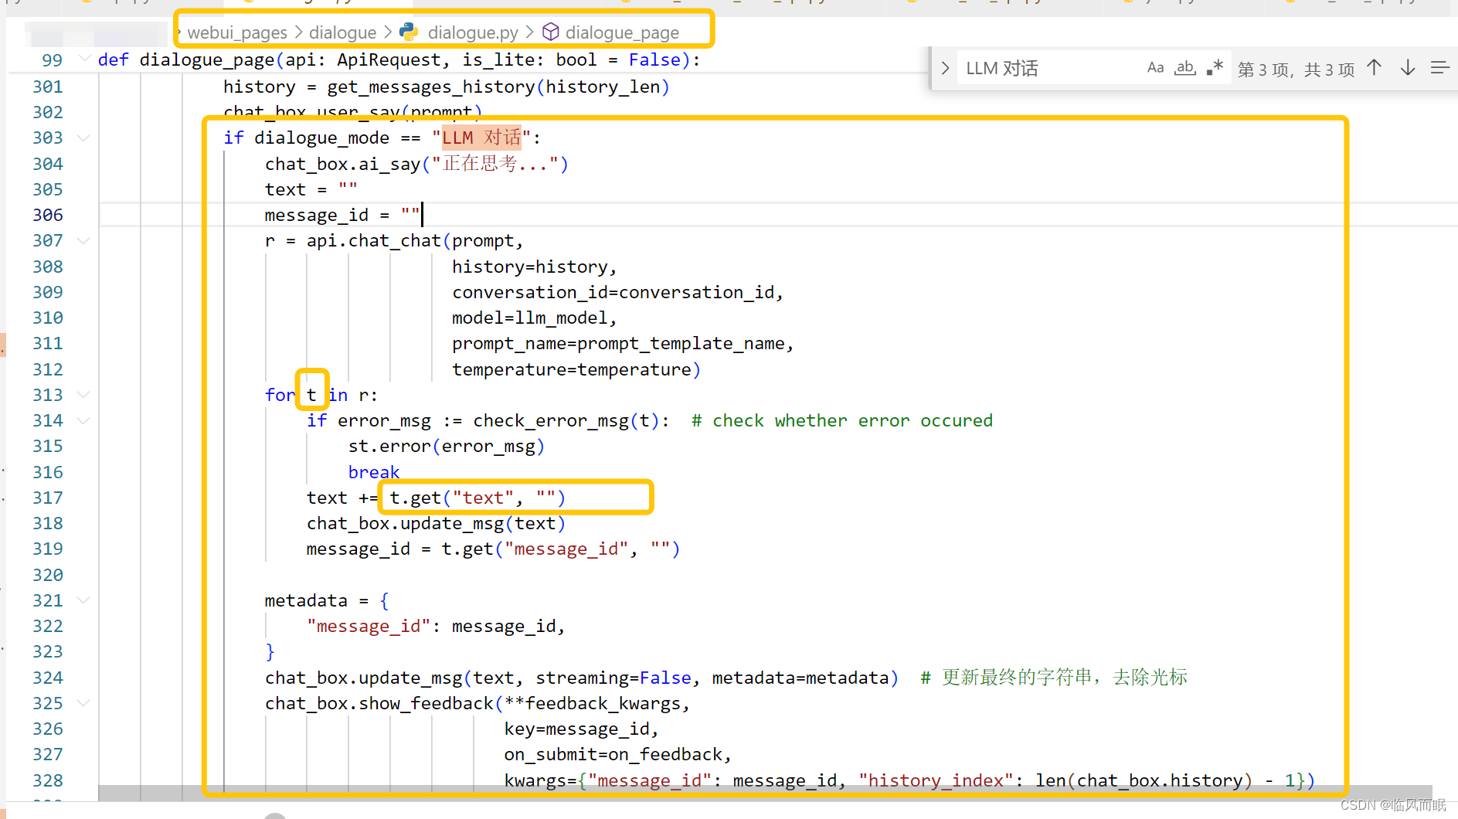
Task: Fold the if block at line 303
Action: click(83, 138)
